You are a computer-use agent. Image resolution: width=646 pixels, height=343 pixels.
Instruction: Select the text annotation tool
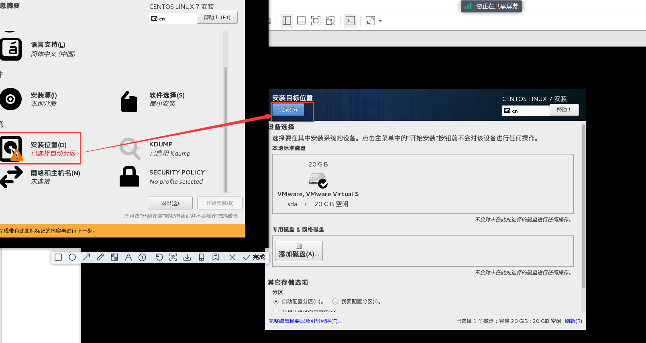(x=128, y=257)
